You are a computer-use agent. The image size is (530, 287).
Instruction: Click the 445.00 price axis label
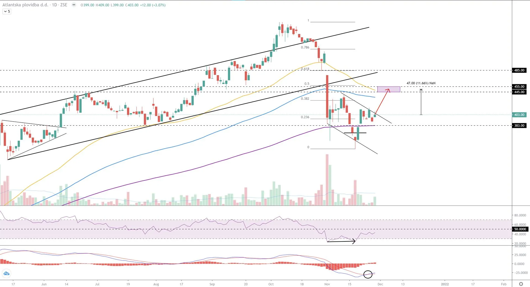[x=519, y=92]
